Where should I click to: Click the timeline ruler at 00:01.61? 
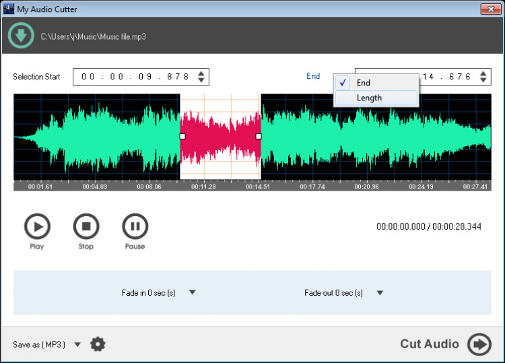pos(40,187)
